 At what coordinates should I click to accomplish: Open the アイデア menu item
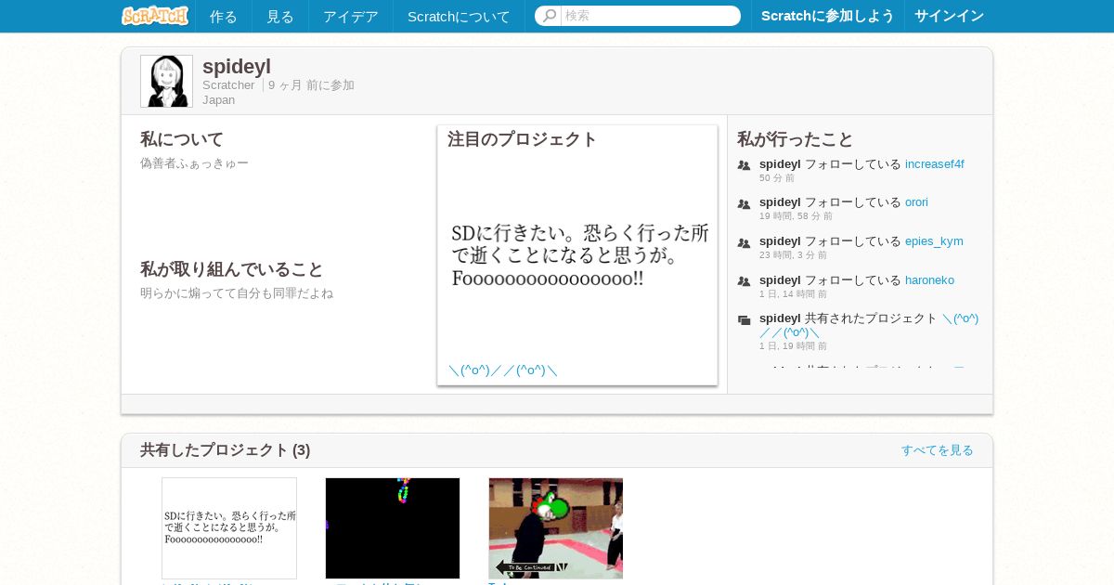pyautogui.click(x=351, y=16)
